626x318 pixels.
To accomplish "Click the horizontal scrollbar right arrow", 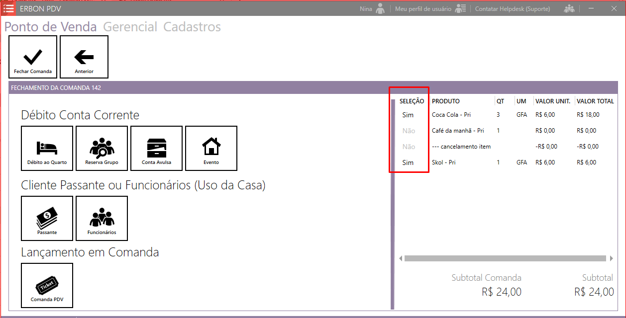I will 611,258.
